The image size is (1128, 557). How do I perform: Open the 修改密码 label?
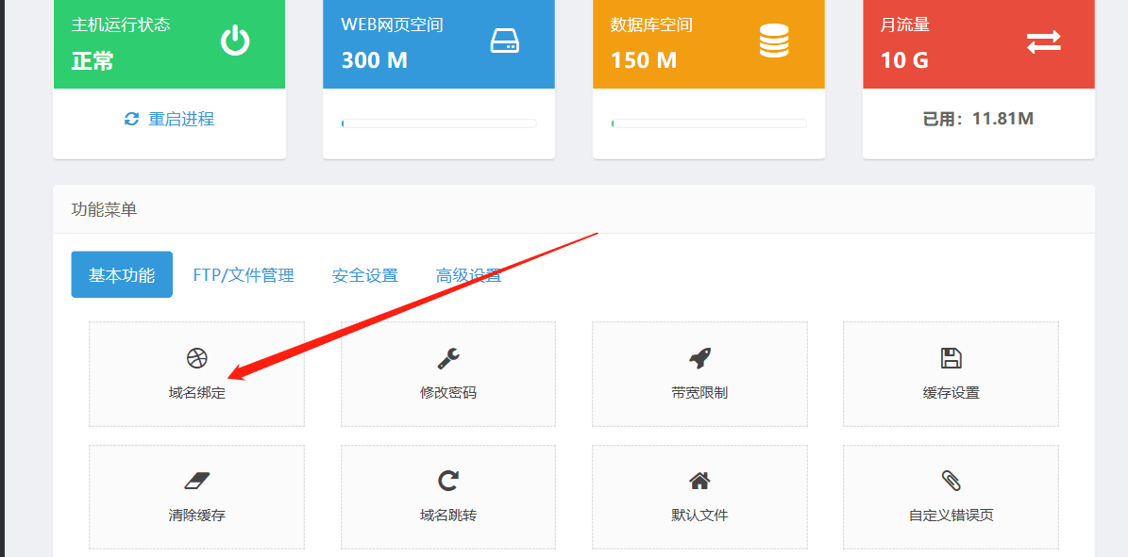(448, 392)
